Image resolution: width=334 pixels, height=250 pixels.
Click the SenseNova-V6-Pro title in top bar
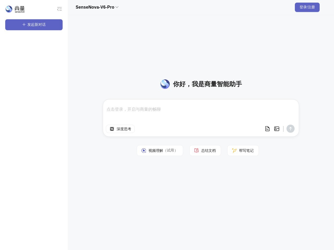[x=95, y=7]
